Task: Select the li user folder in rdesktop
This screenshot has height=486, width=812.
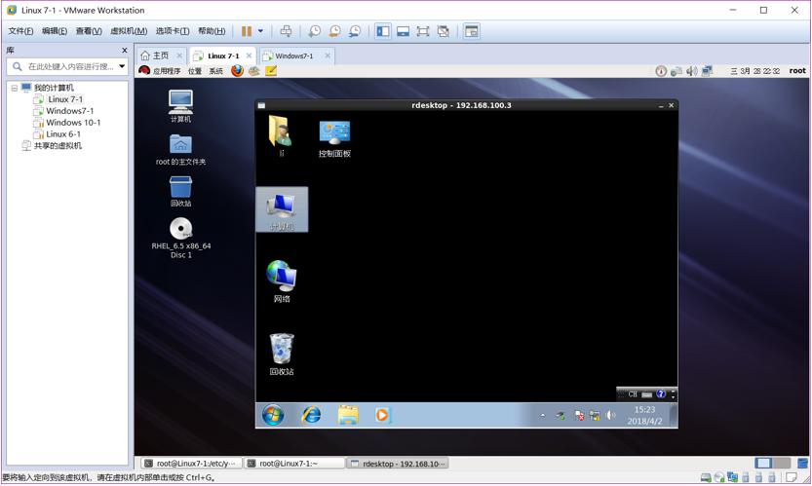Action: (x=281, y=135)
